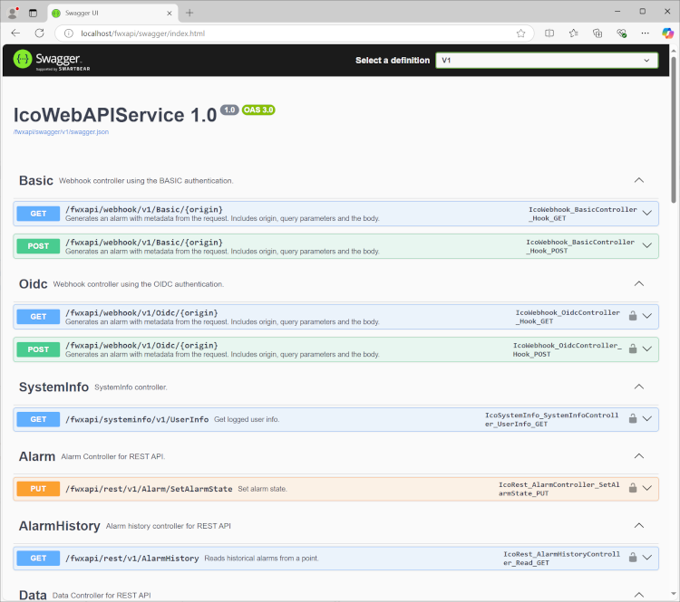
Task: Click GET button for Basic webhook
Action: pos(38,214)
